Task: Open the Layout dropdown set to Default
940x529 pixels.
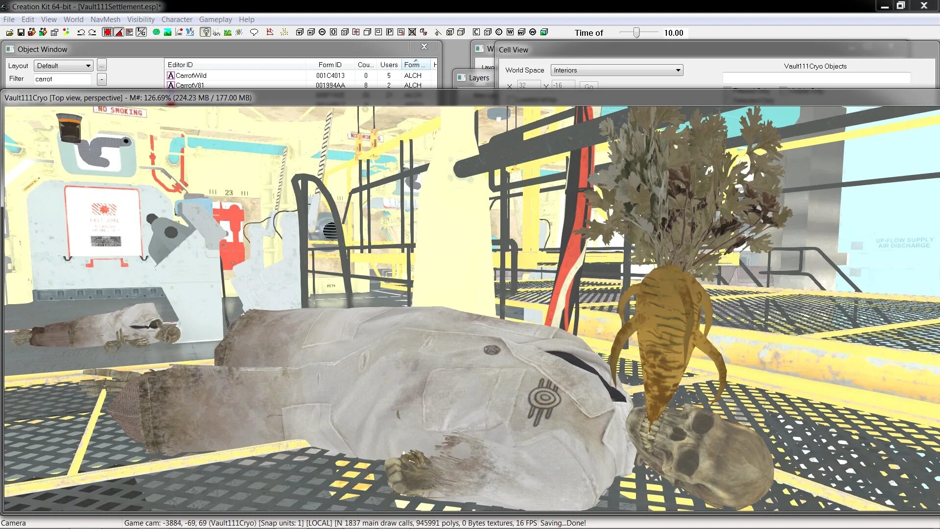Action: point(63,66)
